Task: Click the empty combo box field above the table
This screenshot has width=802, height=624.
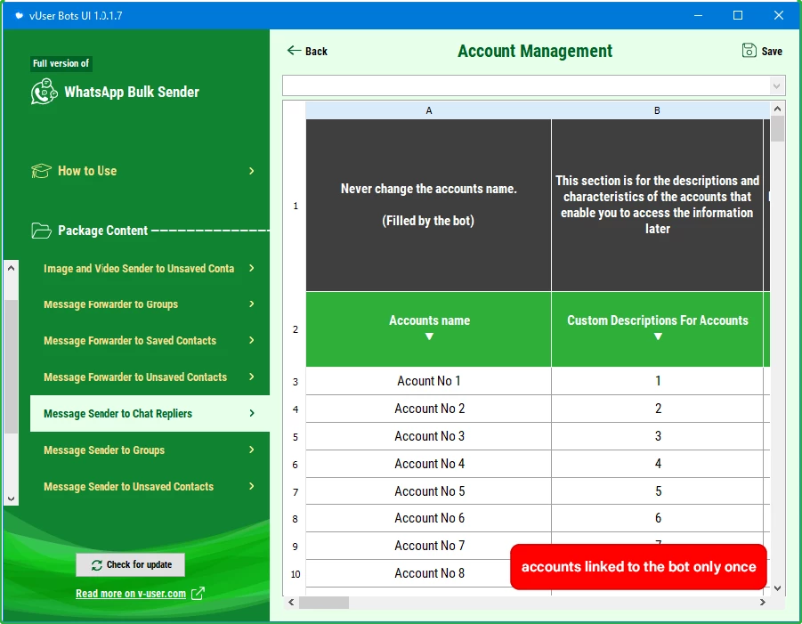Action: 526,86
